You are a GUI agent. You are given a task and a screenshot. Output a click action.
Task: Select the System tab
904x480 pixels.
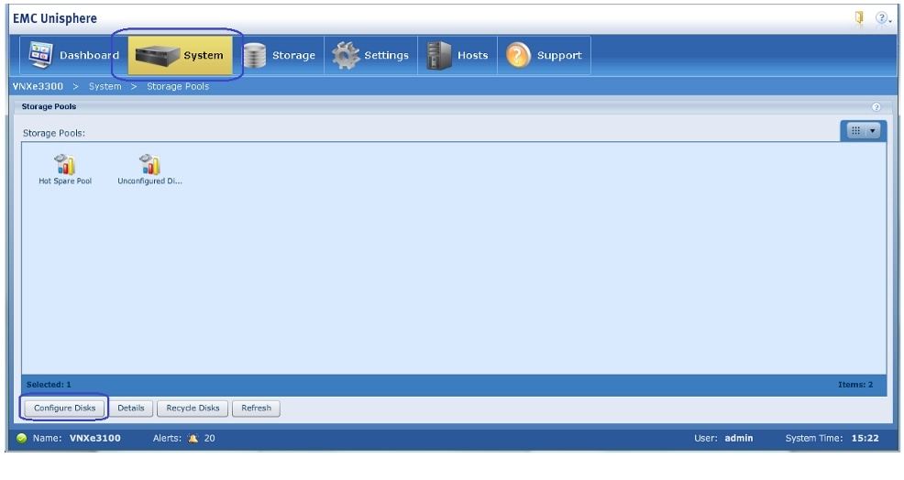pos(180,55)
